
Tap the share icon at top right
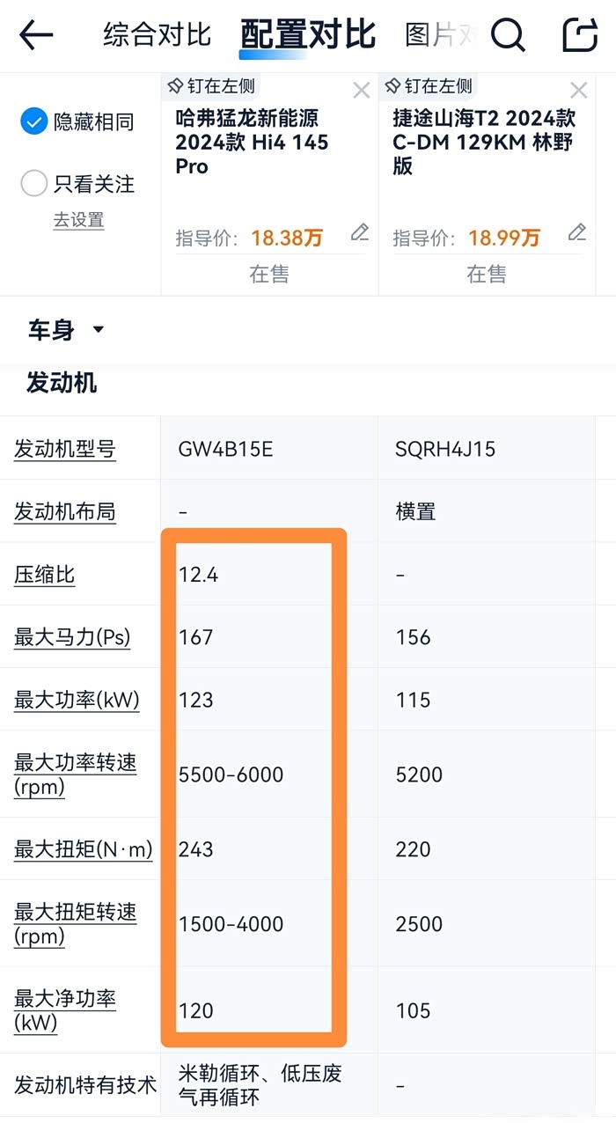point(580,35)
